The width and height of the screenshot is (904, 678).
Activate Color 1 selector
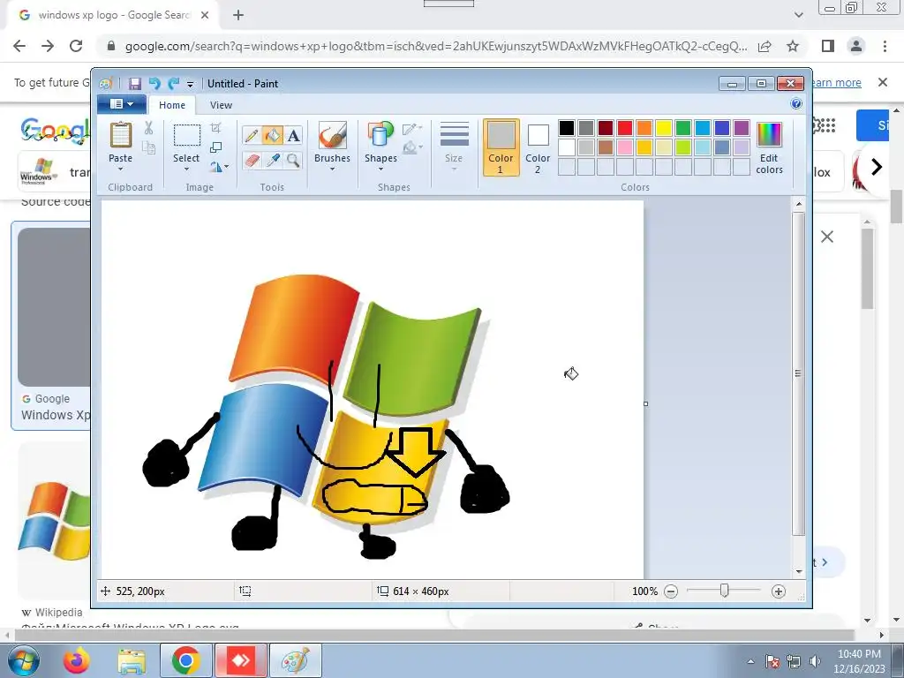pyautogui.click(x=501, y=147)
